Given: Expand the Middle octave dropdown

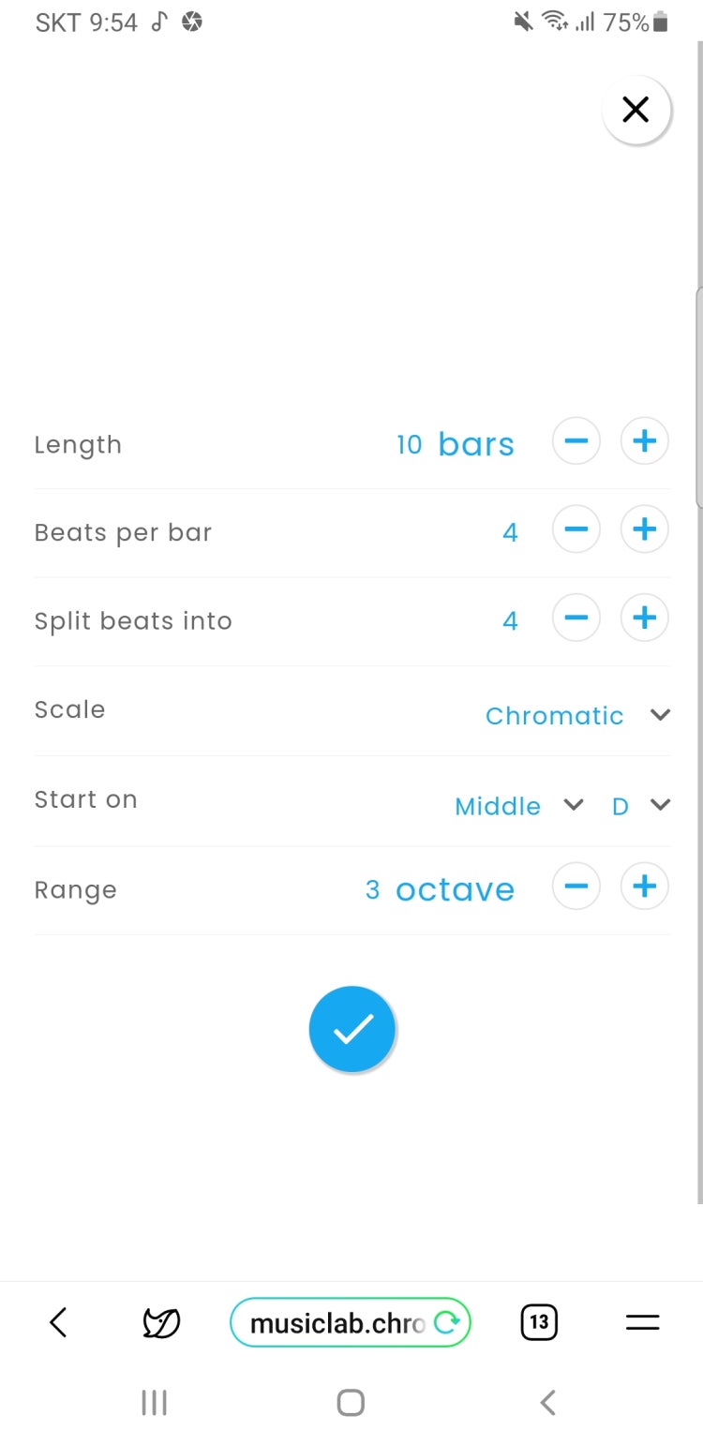Looking at the screenshot, I should pos(519,806).
